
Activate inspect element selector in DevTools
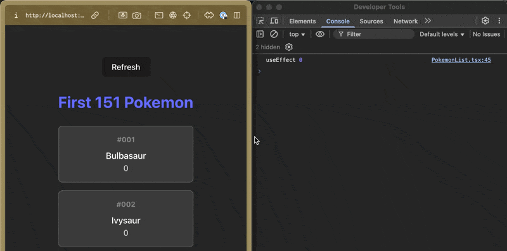coord(260,21)
